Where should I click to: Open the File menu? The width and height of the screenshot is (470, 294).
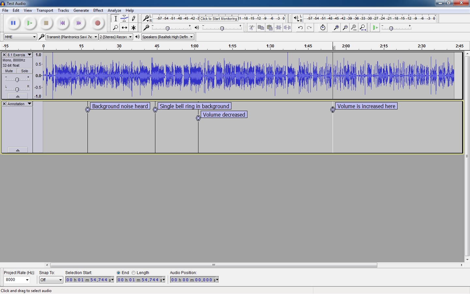[5, 10]
